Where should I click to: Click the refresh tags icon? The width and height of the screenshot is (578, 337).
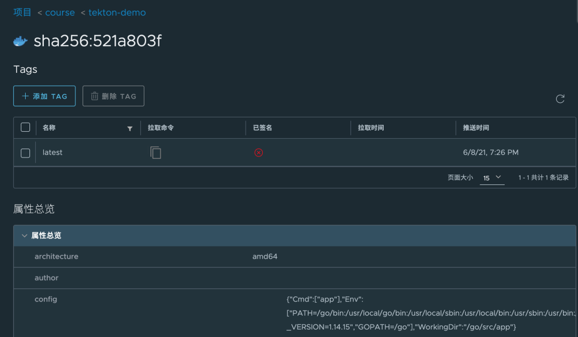(x=560, y=99)
